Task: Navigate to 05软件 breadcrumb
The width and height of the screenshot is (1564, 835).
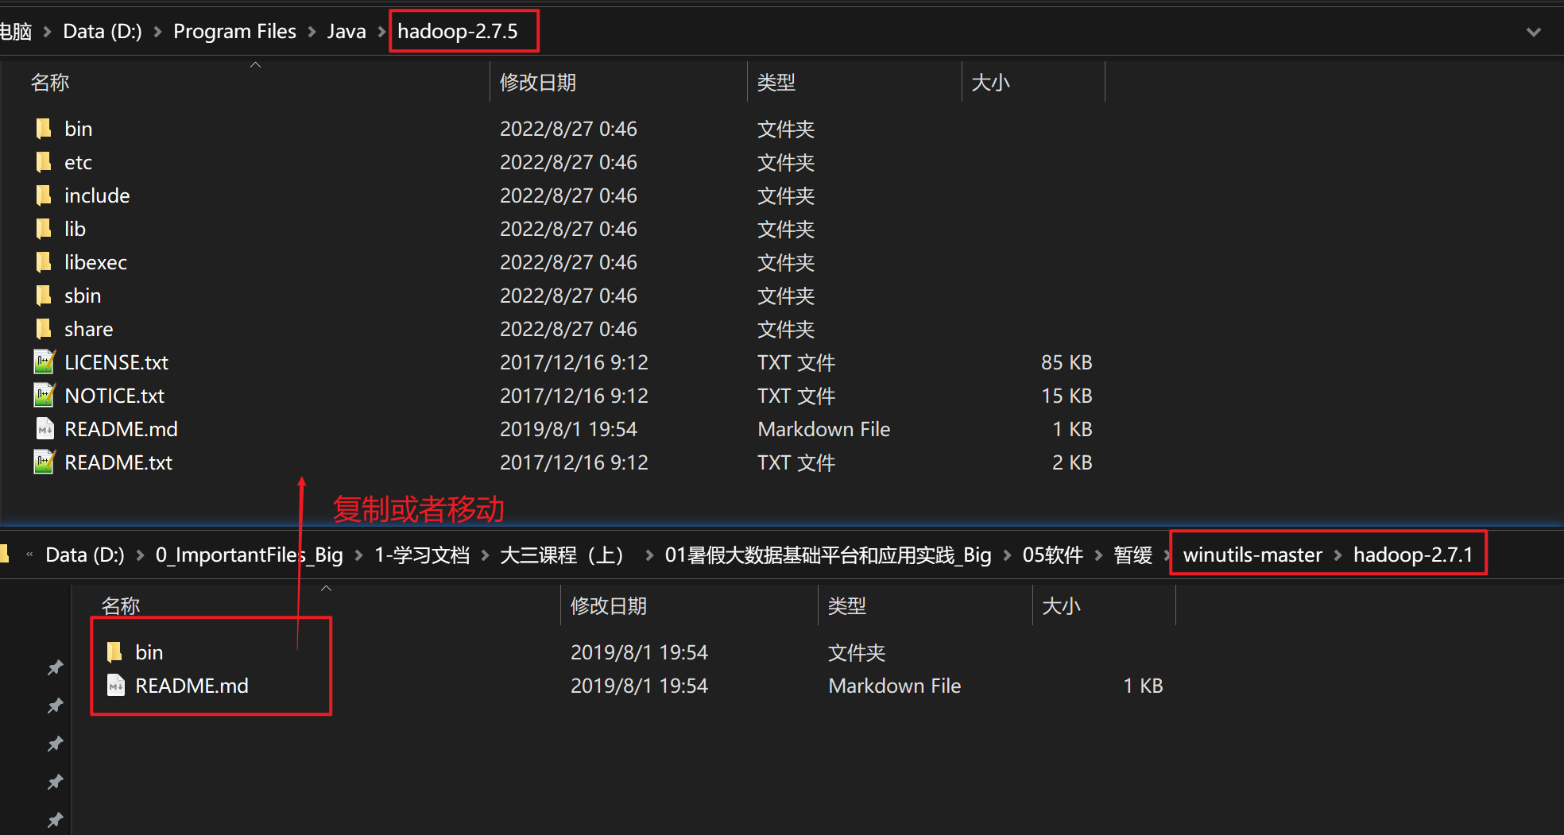Action: [1052, 555]
